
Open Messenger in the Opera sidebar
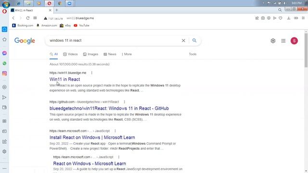4,53
